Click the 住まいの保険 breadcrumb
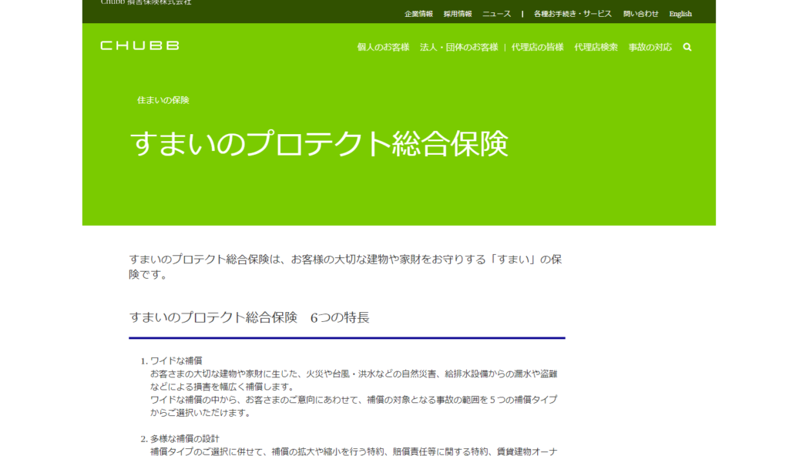 [x=163, y=100]
